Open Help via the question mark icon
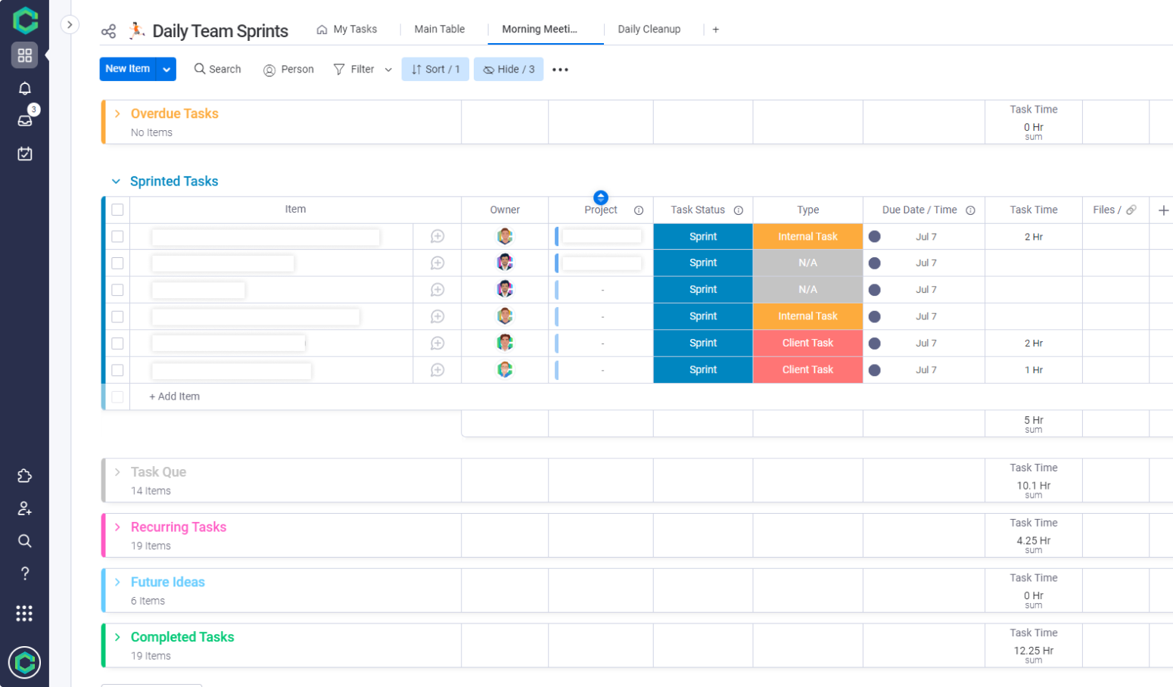 [24, 573]
